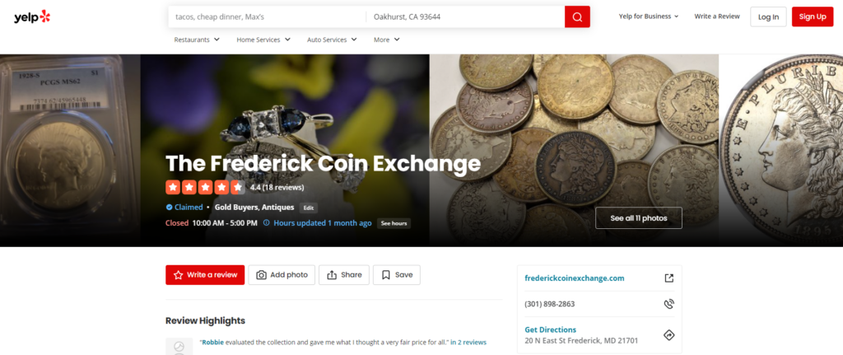The image size is (843, 355).
Task: Open the Restaurants dropdown menu
Action: point(197,40)
